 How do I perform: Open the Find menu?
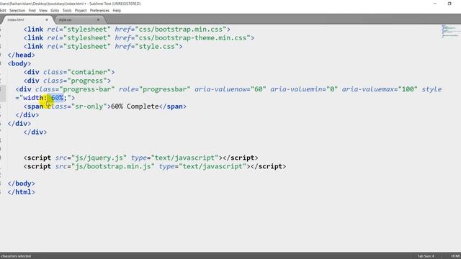click(32, 10)
